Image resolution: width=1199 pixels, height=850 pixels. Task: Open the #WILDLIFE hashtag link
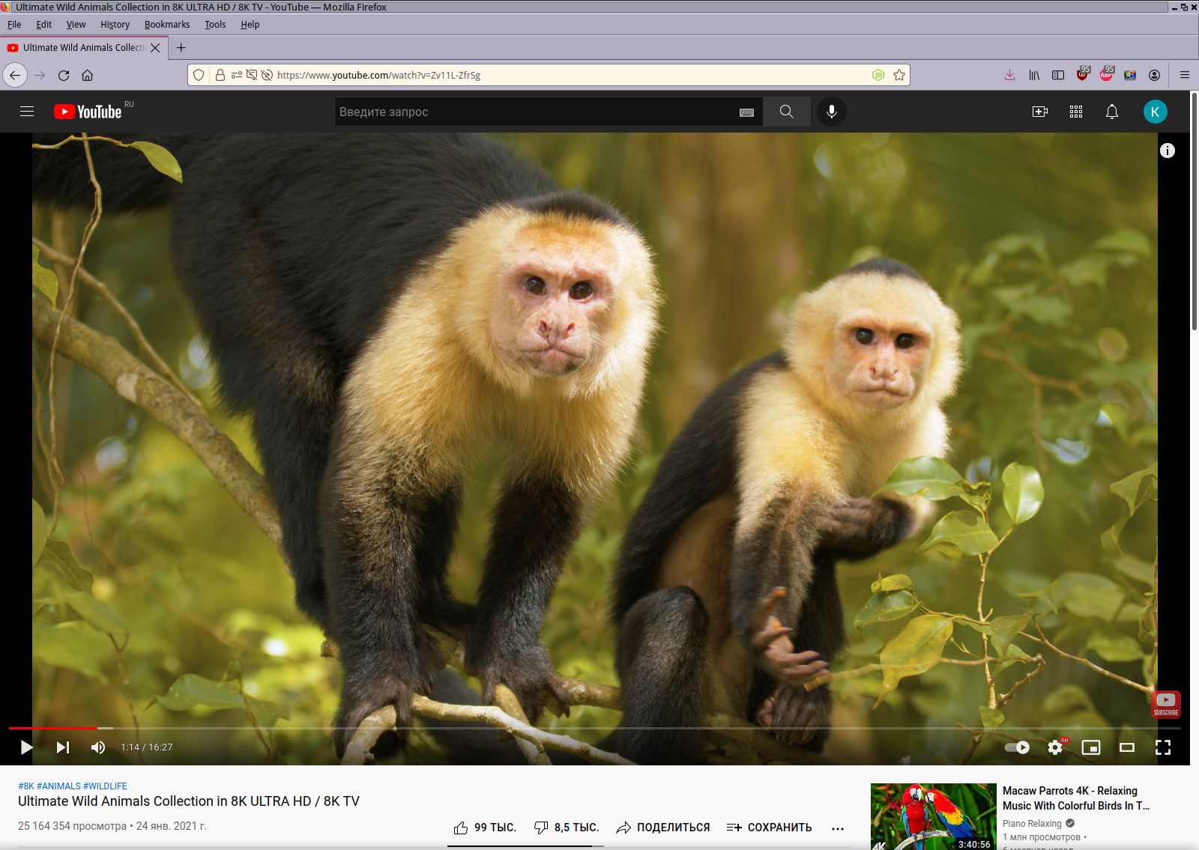[x=105, y=786]
